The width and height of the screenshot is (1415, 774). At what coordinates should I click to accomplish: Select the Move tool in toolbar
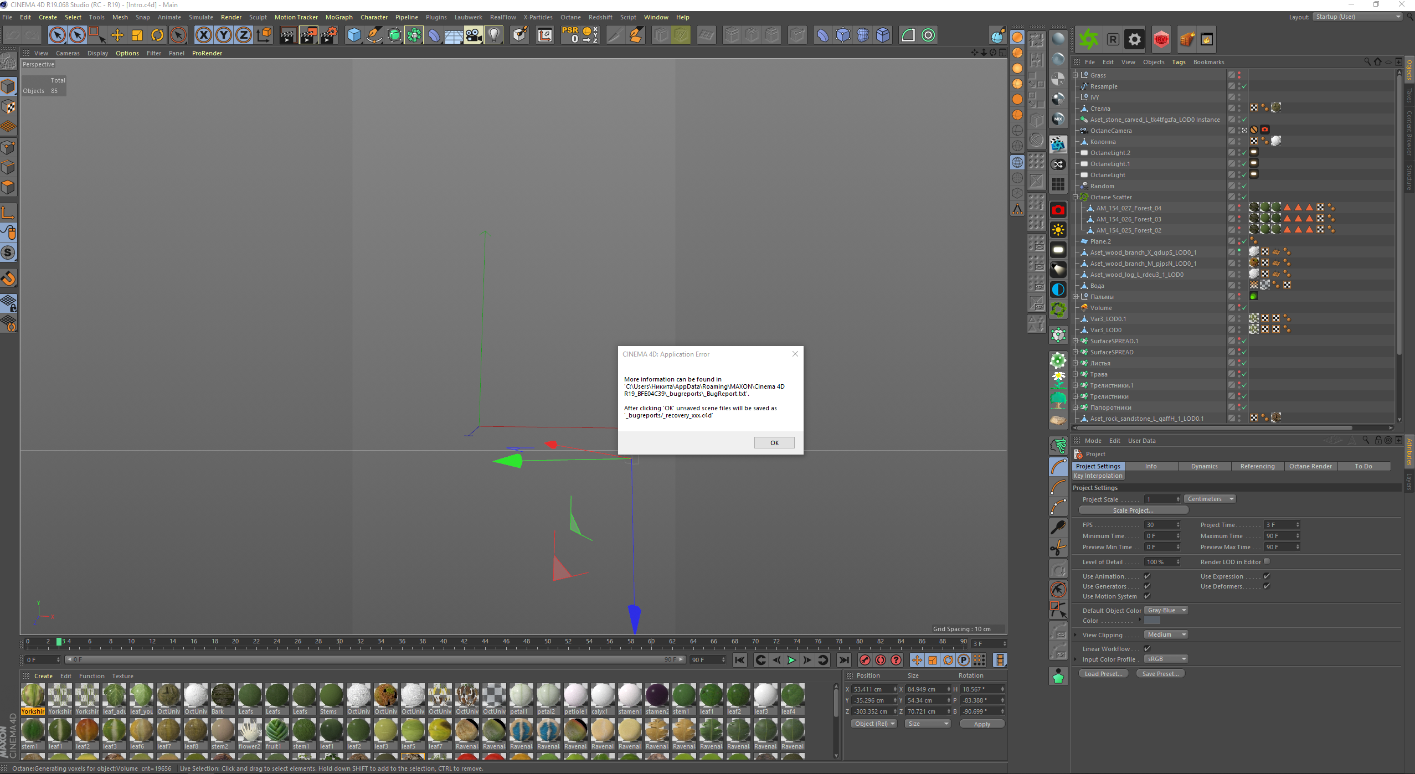coord(117,35)
